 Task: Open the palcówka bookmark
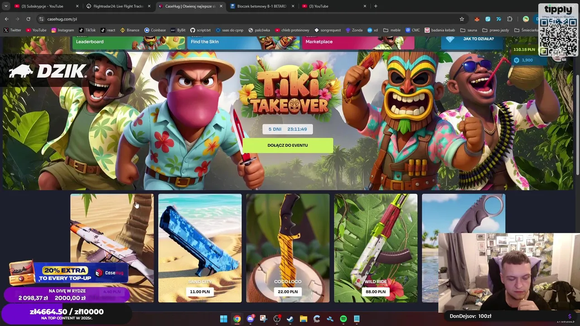tap(259, 30)
